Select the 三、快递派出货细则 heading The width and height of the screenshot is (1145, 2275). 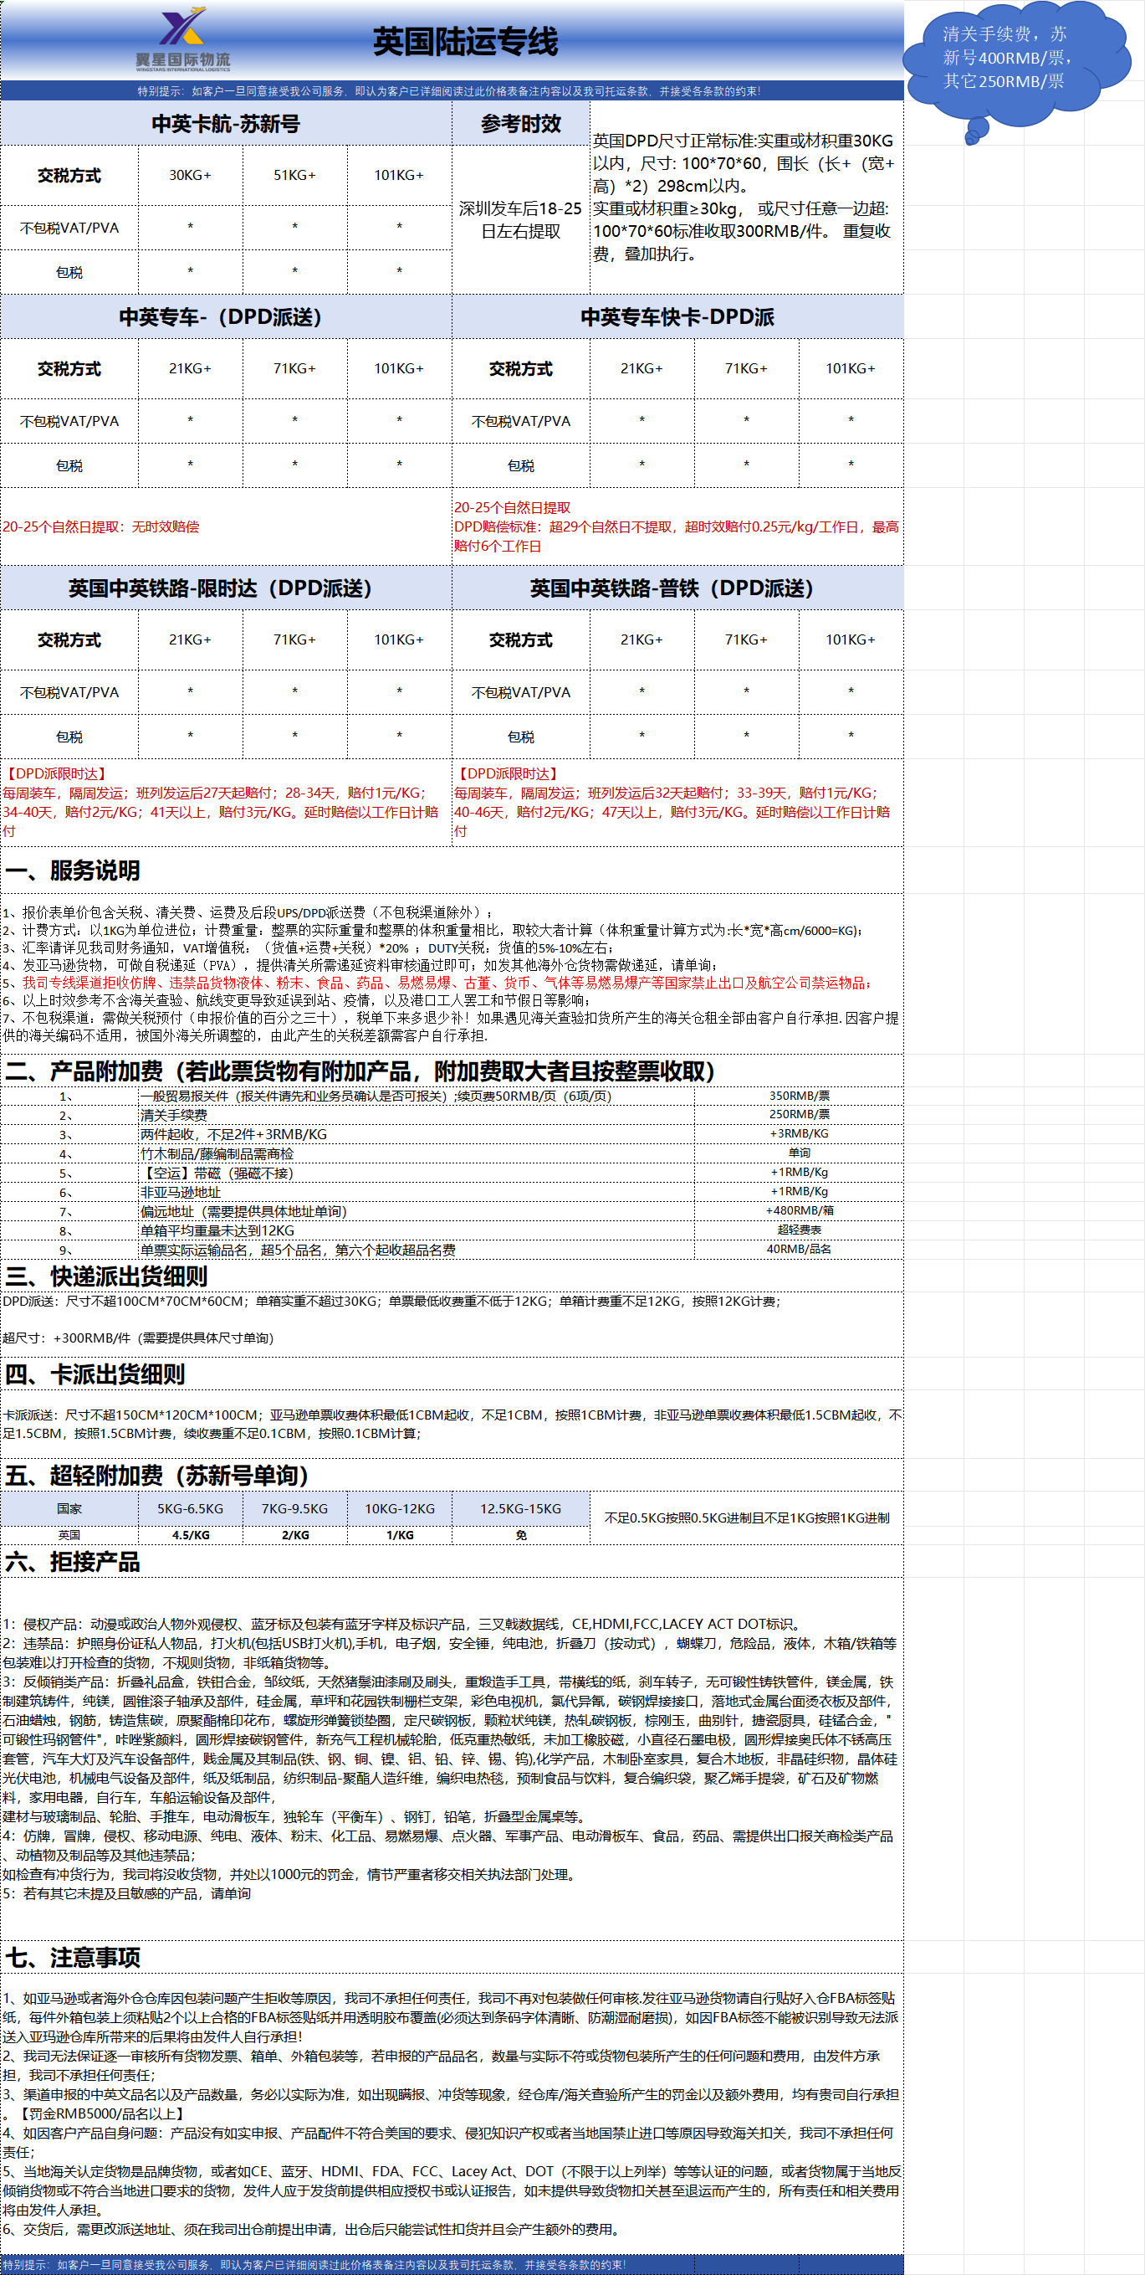(106, 1276)
